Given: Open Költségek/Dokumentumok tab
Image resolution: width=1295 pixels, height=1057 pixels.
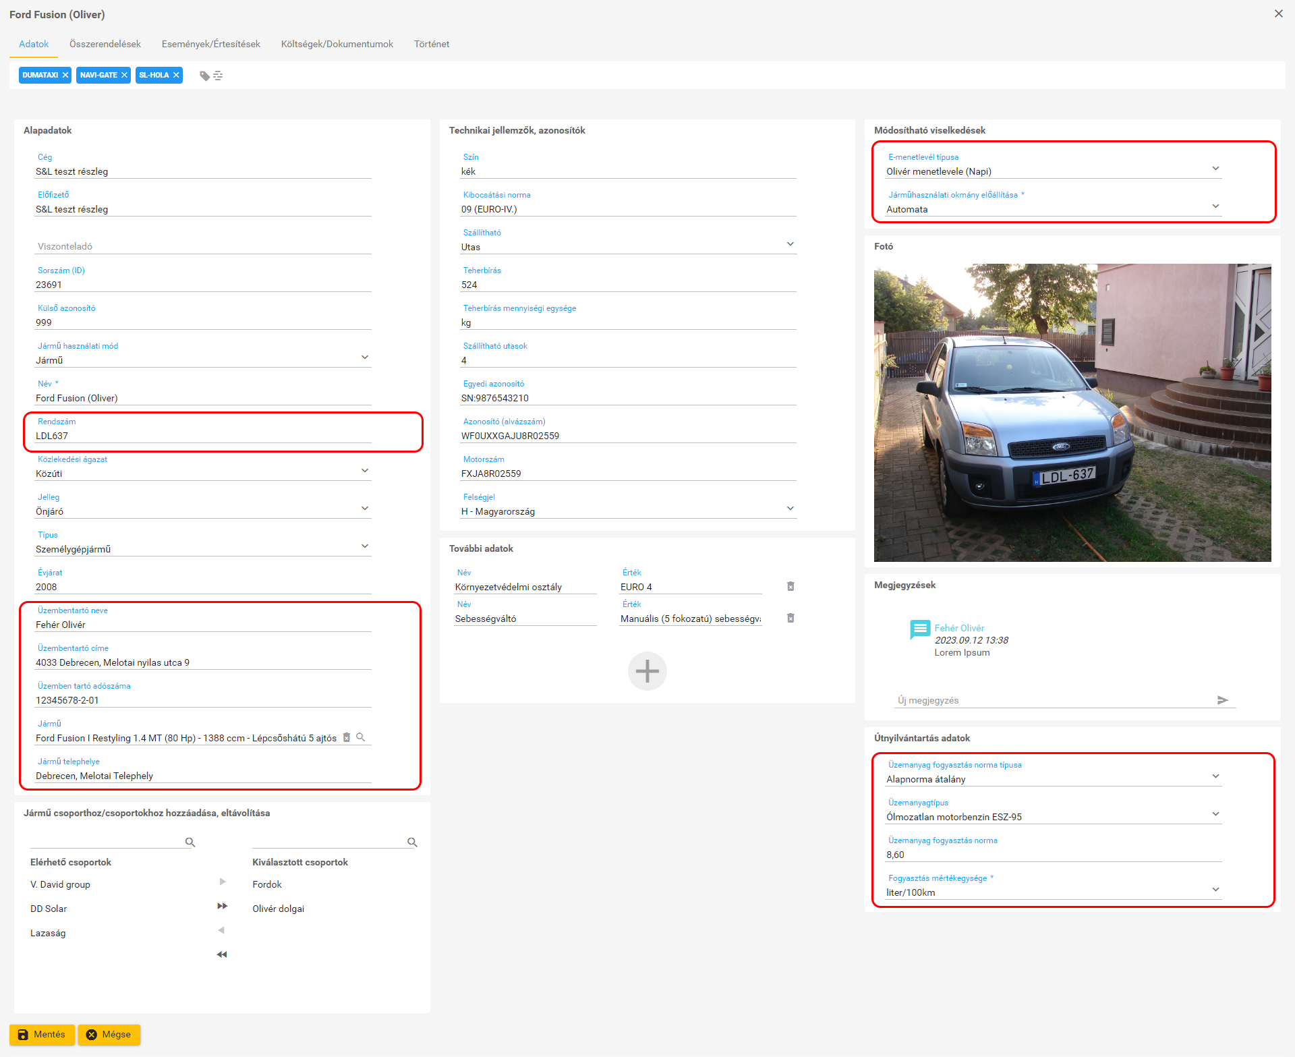Looking at the screenshot, I should [x=337, y=44].
